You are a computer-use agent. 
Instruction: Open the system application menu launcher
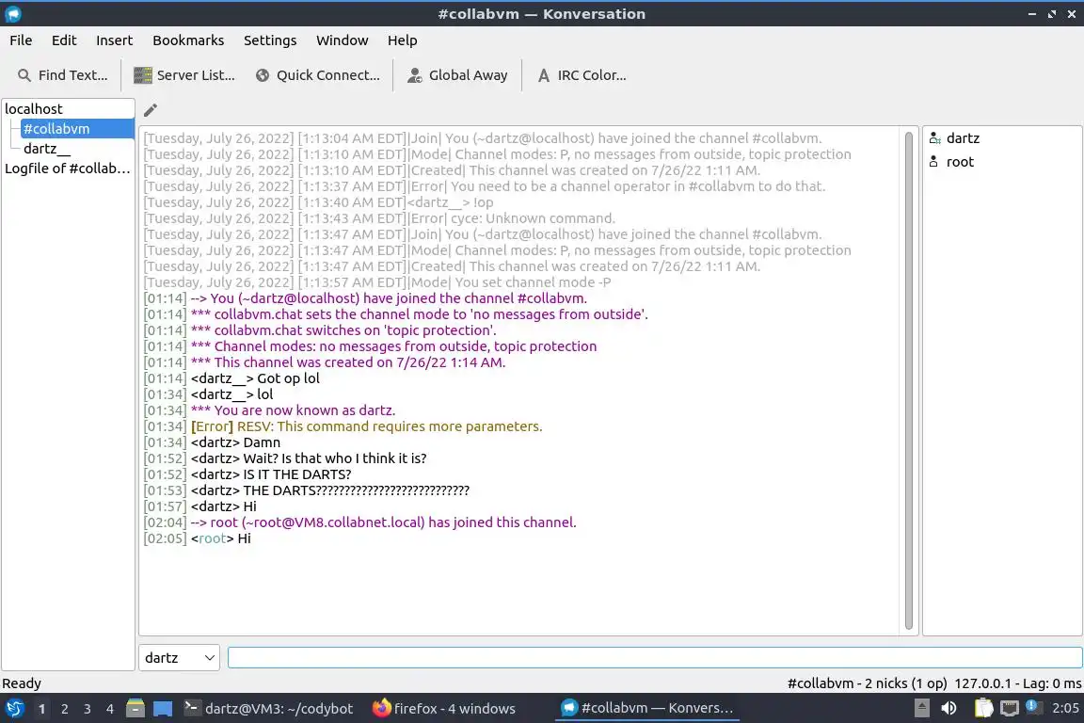14,709
